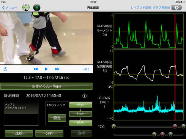Image resolution: width=186 pixels, height=139 pixels.
Task: Tap the 分析 analysis button
Action: [x=49, y=133]
